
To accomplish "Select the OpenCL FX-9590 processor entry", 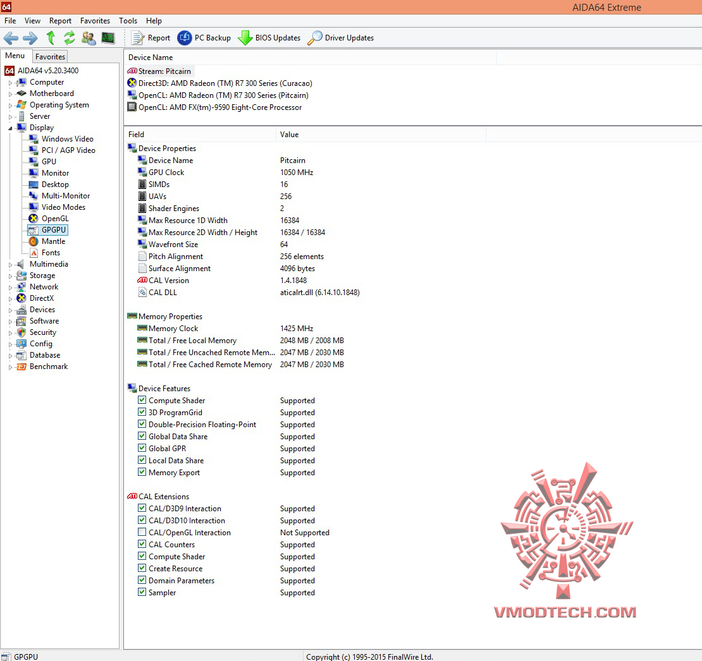I will [215, 107].
